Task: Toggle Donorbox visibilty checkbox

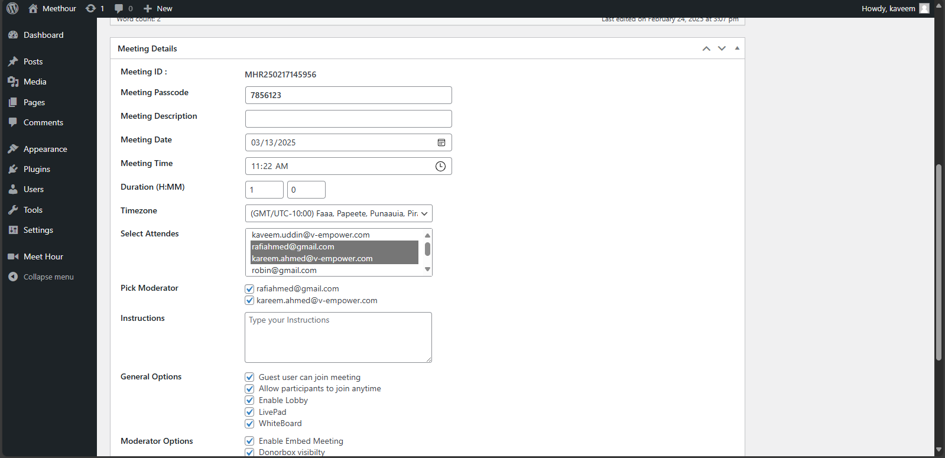Action: [249, 452]
